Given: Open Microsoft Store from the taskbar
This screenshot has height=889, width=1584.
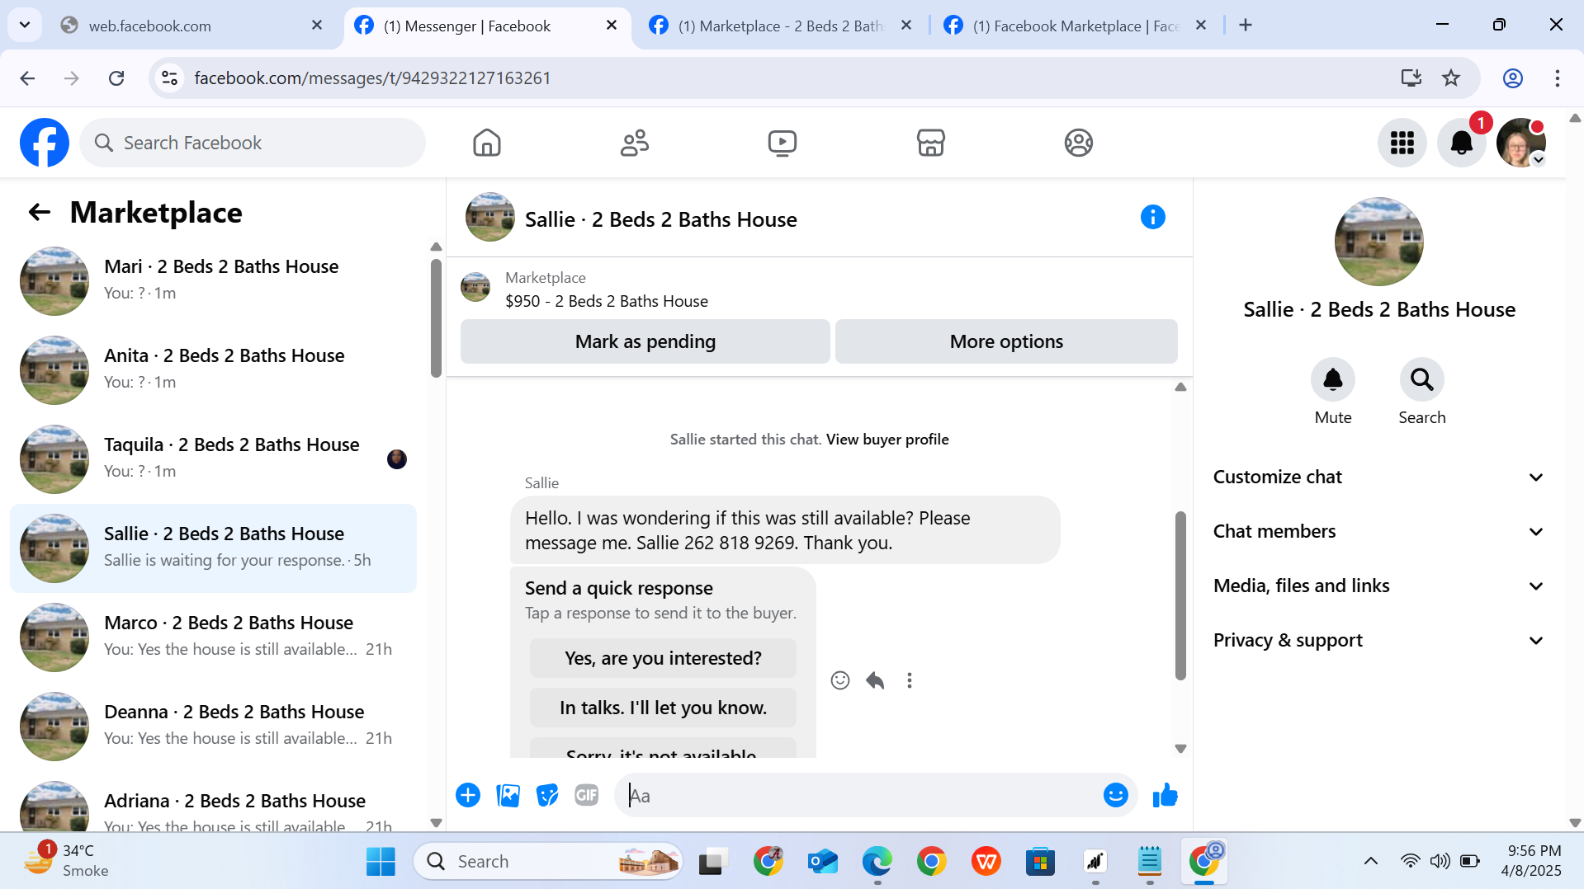Looking at the screenshot, I should tap(1040, 861).
